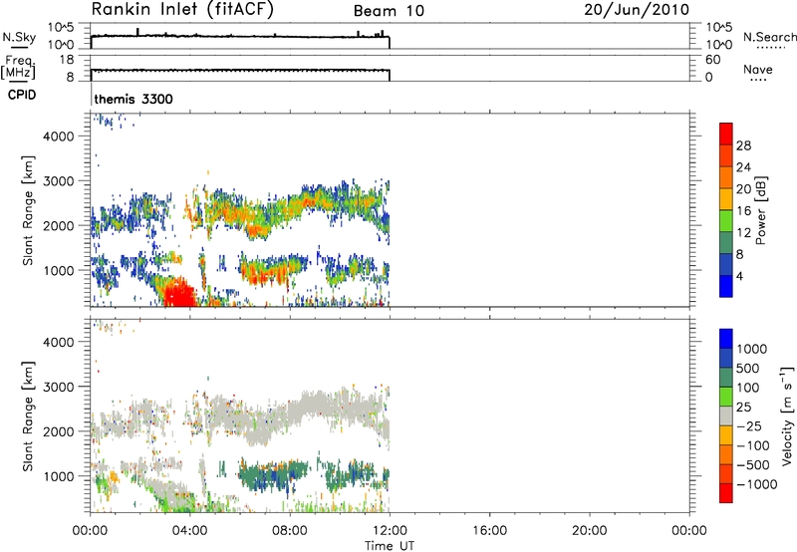Screen dimensions: 797x552
Task: Click the "500" tick on Velocity colorbar
Action: [748, 368]
